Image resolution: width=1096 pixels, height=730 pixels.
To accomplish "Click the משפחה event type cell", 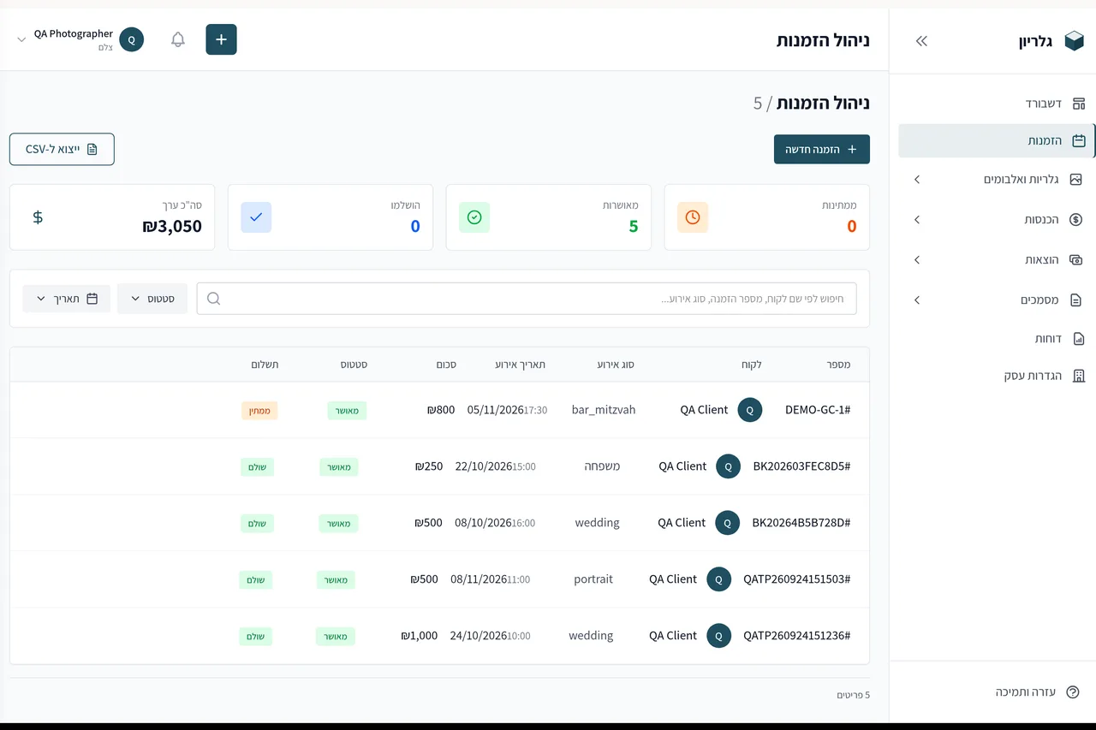I will pyautogui.click(x=601, y=466).
